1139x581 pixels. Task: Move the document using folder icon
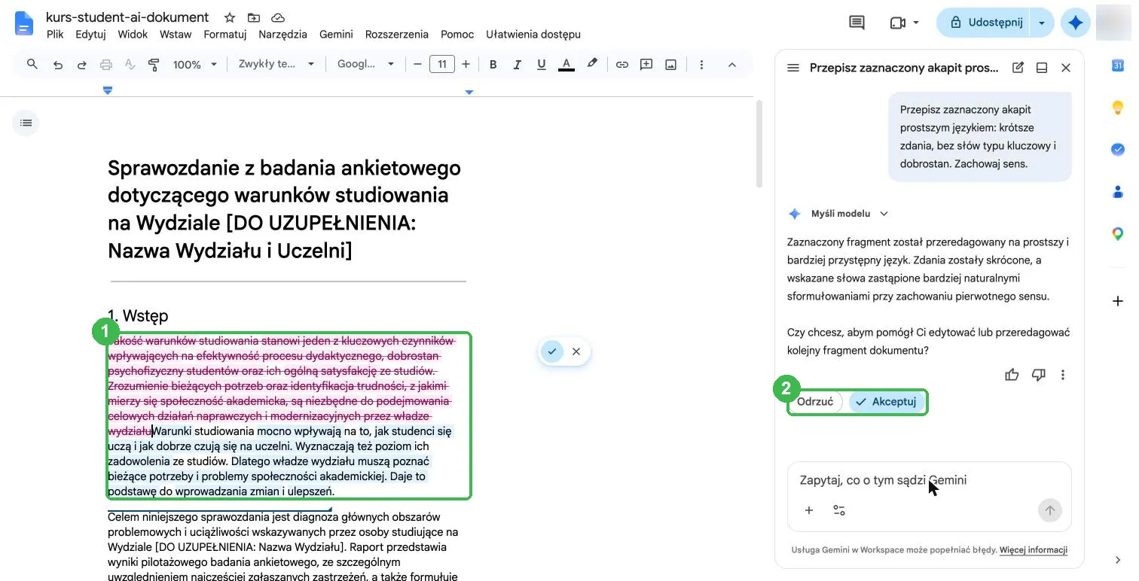[253, 17]
